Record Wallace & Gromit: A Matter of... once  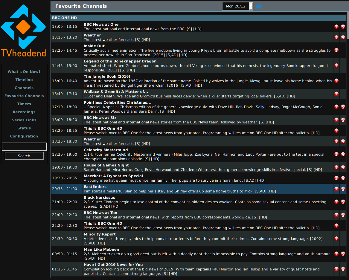click(x=336, y=94)
